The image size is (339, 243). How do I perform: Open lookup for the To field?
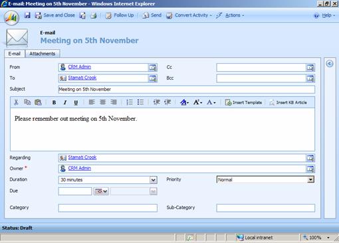pyautogui.click(x=152, y=78)
